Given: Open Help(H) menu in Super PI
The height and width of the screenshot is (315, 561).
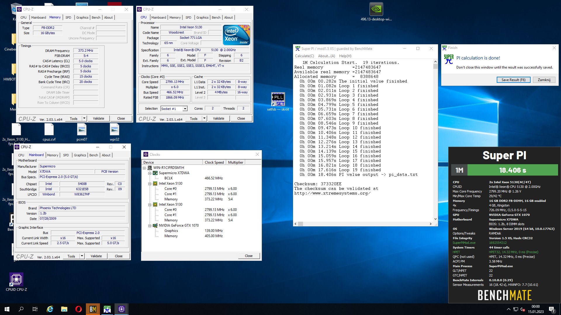Looking at the screenshot, I should (x=345, y=56).
